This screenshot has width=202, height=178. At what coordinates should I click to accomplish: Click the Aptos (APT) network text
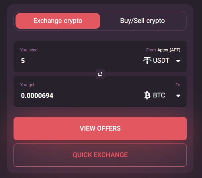point(169,50)
